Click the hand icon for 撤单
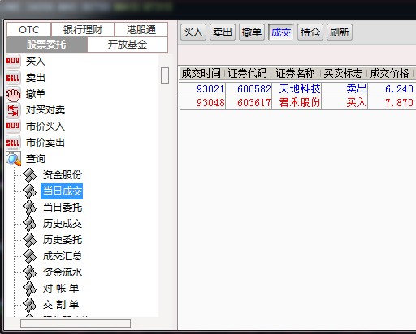 pyautogui.click(x=13, y=94)
